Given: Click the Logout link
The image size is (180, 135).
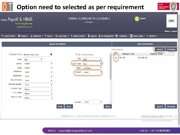Looking at the screenshot, I should 174,31.
